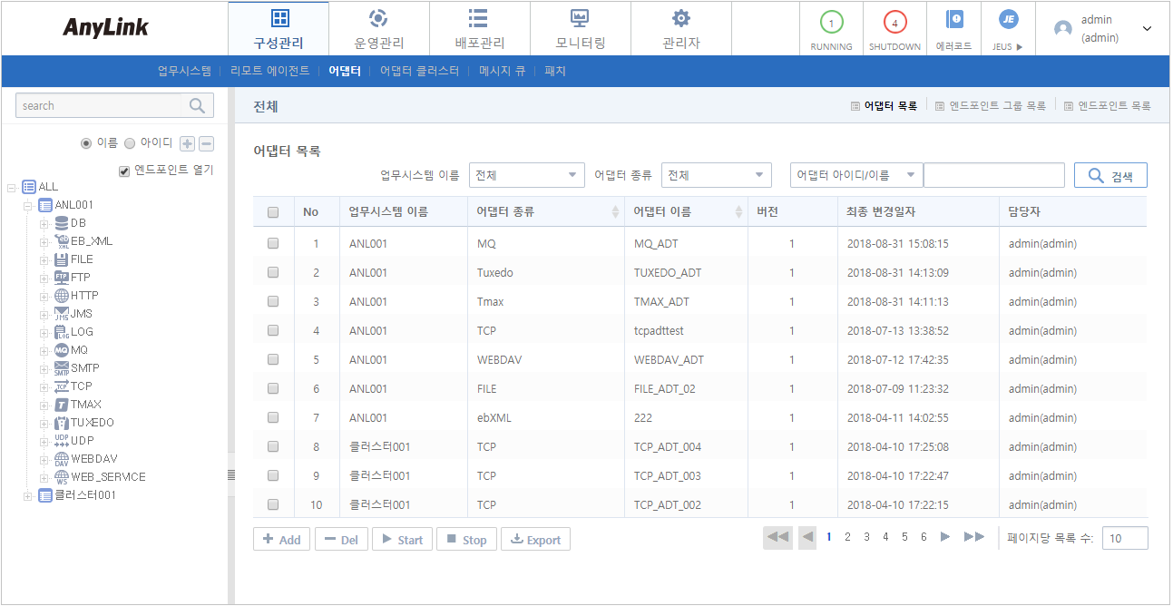Screen dimensions: 1173x606
Task: Click the plus icon to expand all tree nodes
Action: [x=187, y=143]
